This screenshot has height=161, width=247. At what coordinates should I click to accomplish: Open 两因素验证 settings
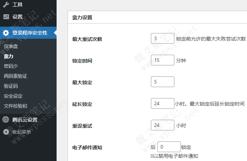(x=15, y=76)
